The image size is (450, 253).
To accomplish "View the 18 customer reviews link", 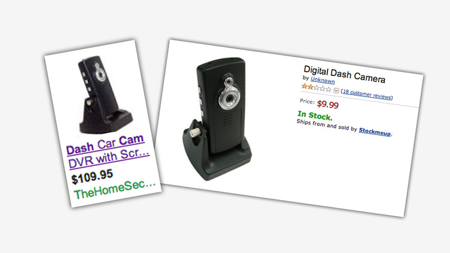I will coord(367,94).
